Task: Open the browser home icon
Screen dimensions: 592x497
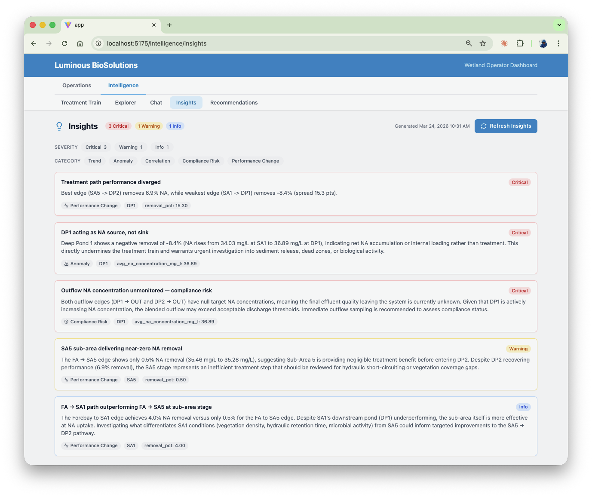Action: tap(80, 43)
